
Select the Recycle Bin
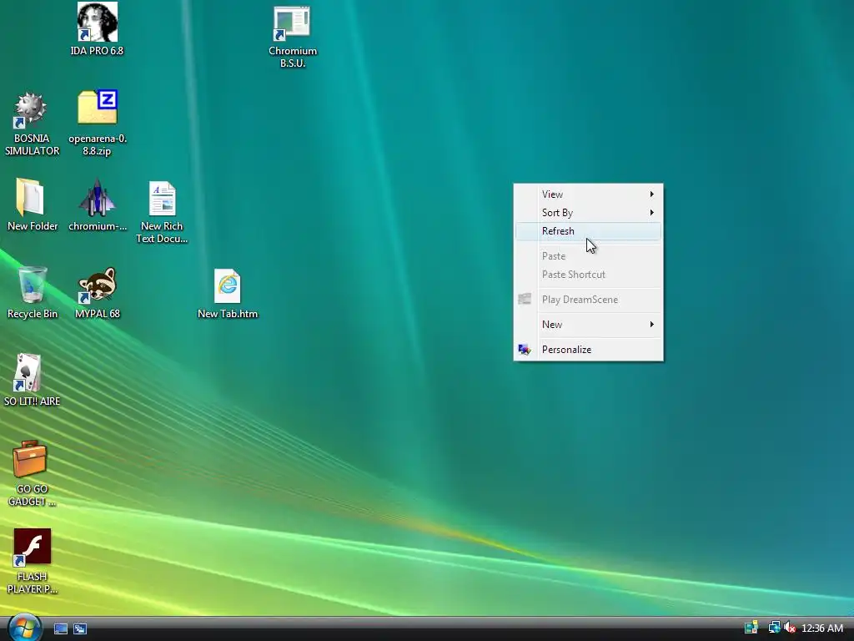point(33,293)
